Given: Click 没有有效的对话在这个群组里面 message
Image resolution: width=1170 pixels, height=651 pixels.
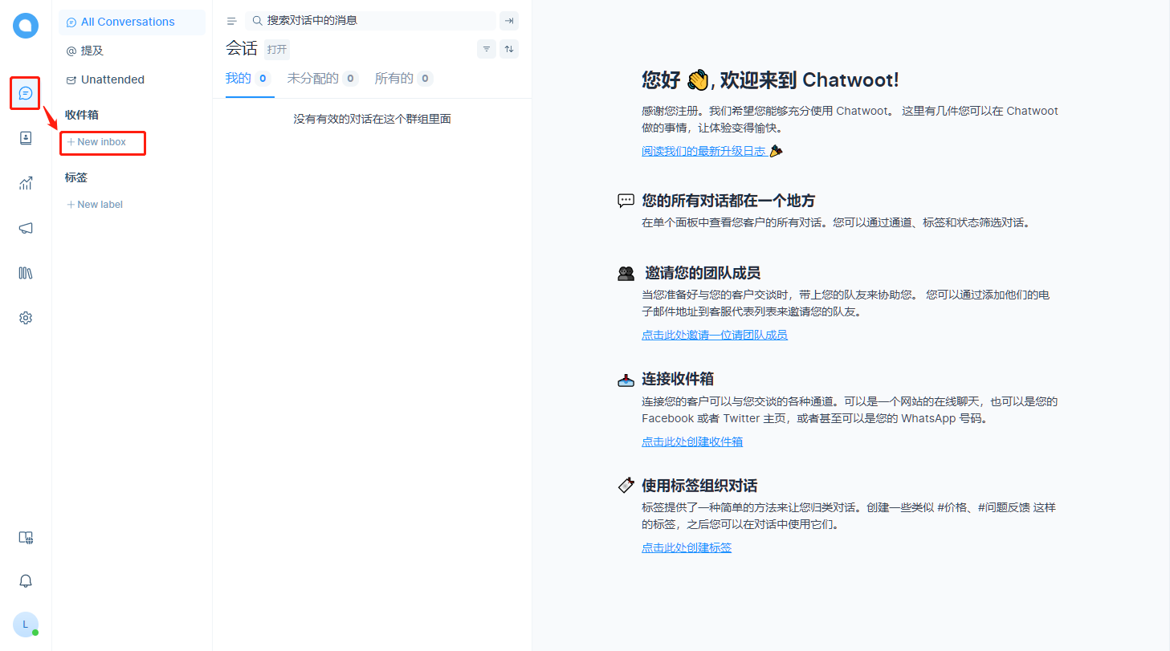Looking at the screenshot, I should [372, 119].
